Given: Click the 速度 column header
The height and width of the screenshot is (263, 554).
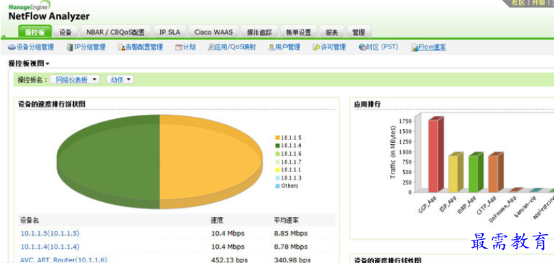Looking at the screenshot, I should [x=217, y=220].
